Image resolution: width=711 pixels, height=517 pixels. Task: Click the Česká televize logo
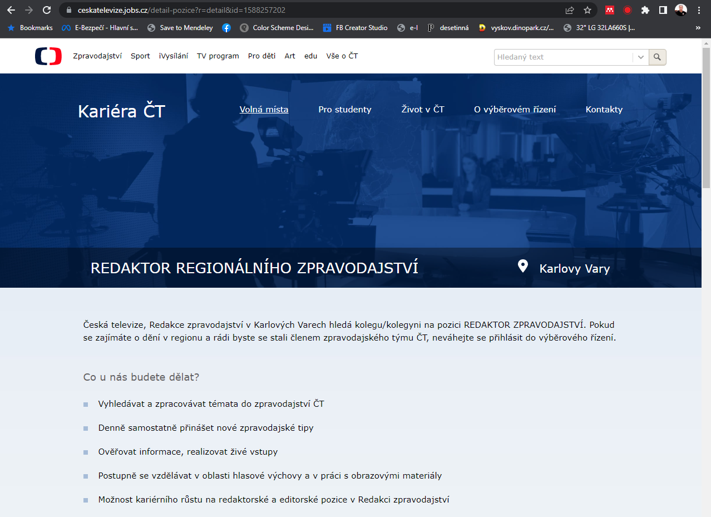[48, 56]
